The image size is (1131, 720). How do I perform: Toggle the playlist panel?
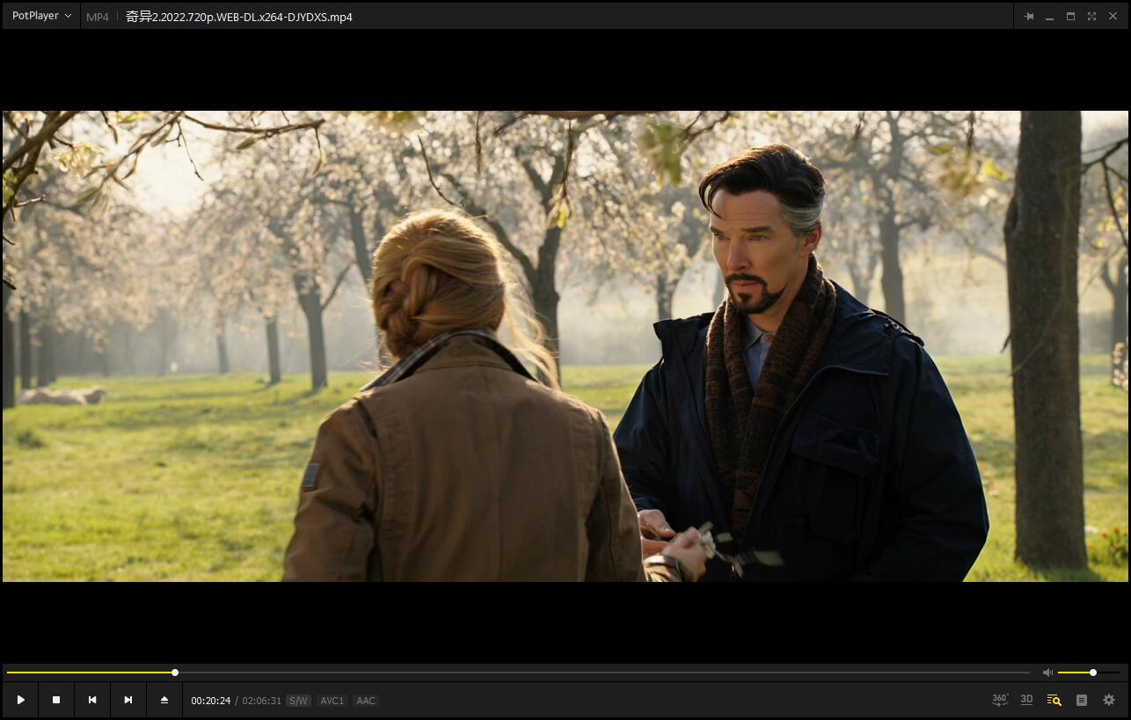(x=1082, y=700)
